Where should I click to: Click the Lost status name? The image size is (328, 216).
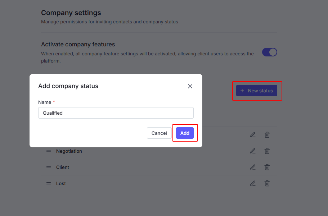click(61, 184)
